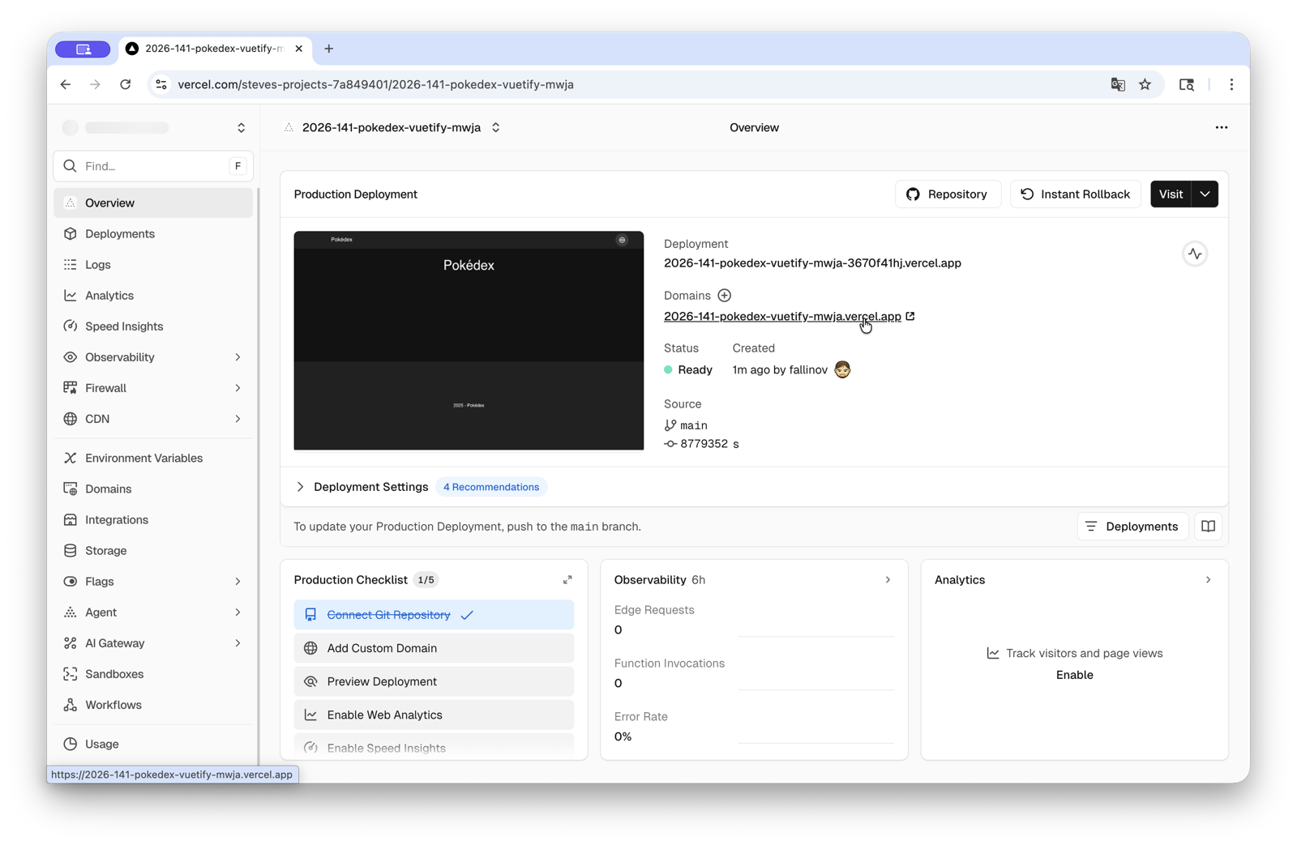Click the add domain plus icon

coord(724,296)
